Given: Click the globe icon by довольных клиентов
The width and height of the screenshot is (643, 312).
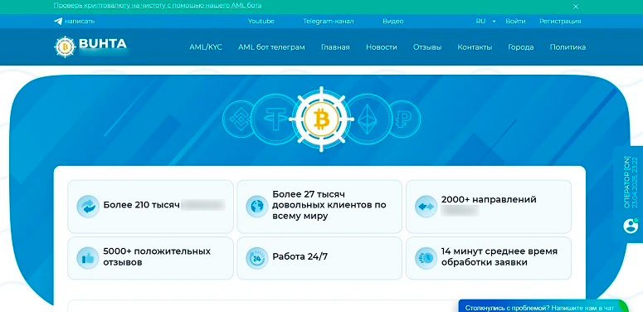Looking at the screenshot, I should click(x=256, y=207).
